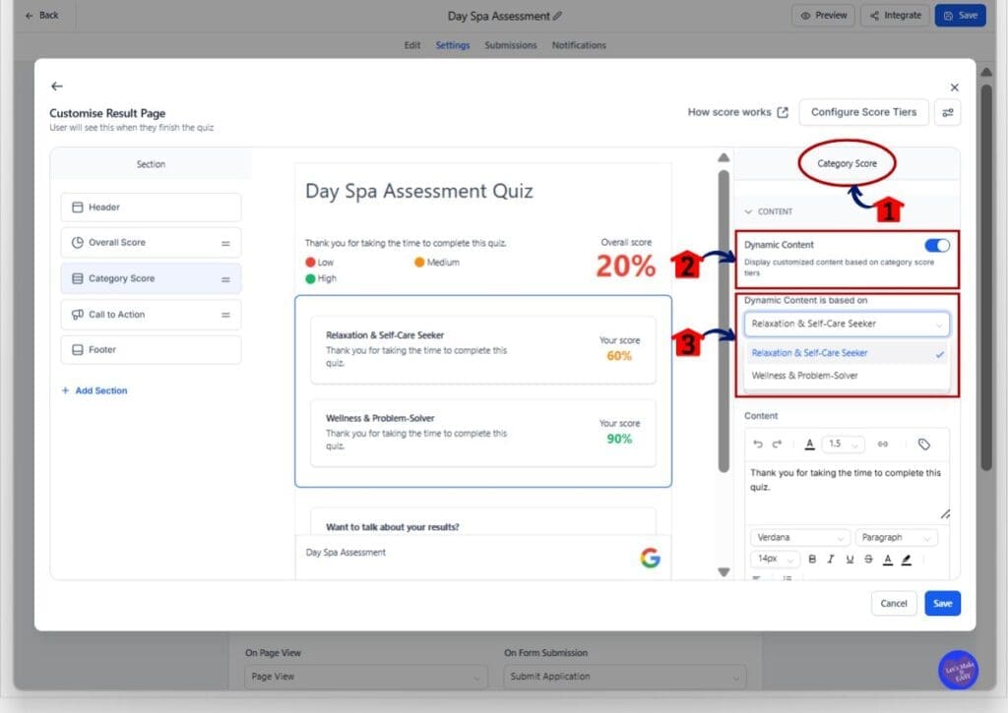Open the Dynamic Content is based on dropdown

847,324
